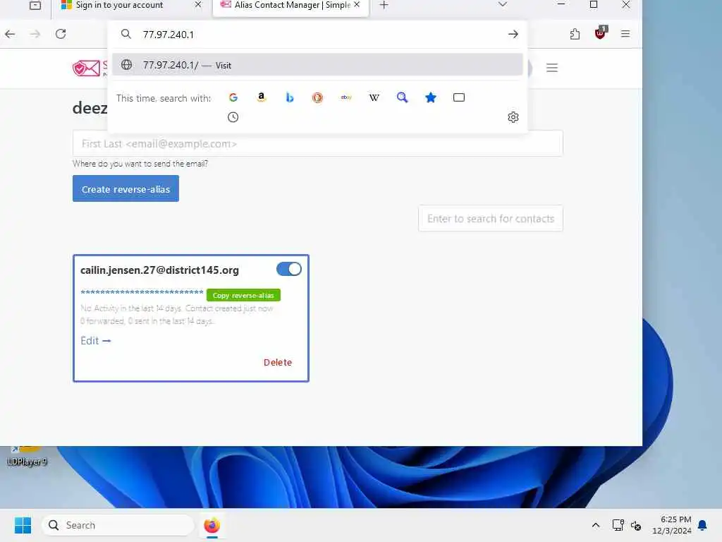Viewport: 722px width, 542px height.
Task: Click the taskbar Search box
Action: 118,525
